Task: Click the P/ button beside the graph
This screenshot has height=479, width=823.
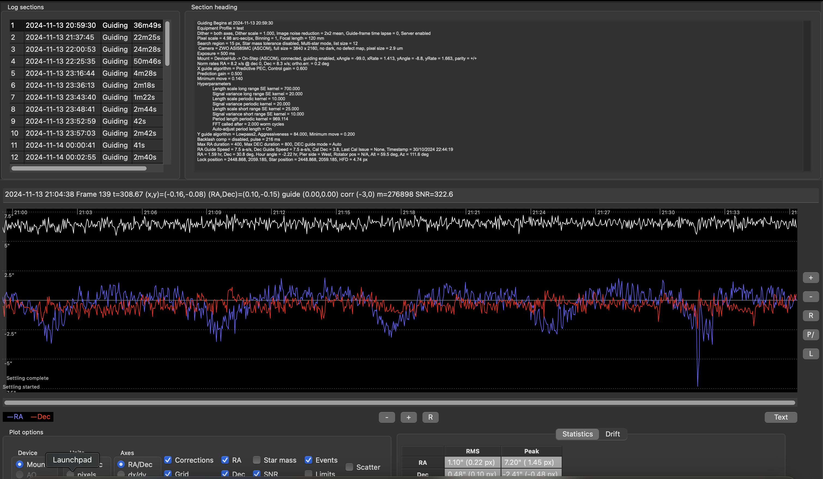Action: (x=810, y=335)
